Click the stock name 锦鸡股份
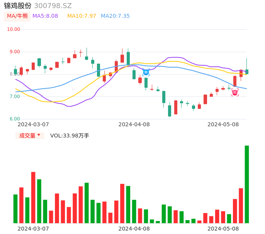The image size is (265, 234). tap(18, 6)
